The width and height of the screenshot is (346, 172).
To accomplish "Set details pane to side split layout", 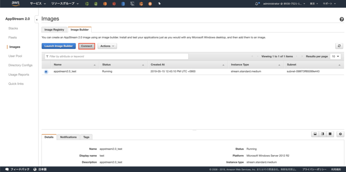I will tap(323, 134).
